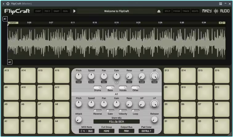233x137 pixels.
Task: Click the Release knob
Action: (x=154, y=119)
